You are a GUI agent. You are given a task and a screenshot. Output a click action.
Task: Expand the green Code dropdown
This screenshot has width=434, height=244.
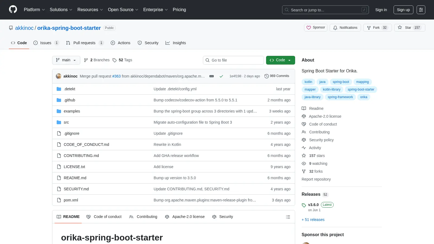[280, 60]
